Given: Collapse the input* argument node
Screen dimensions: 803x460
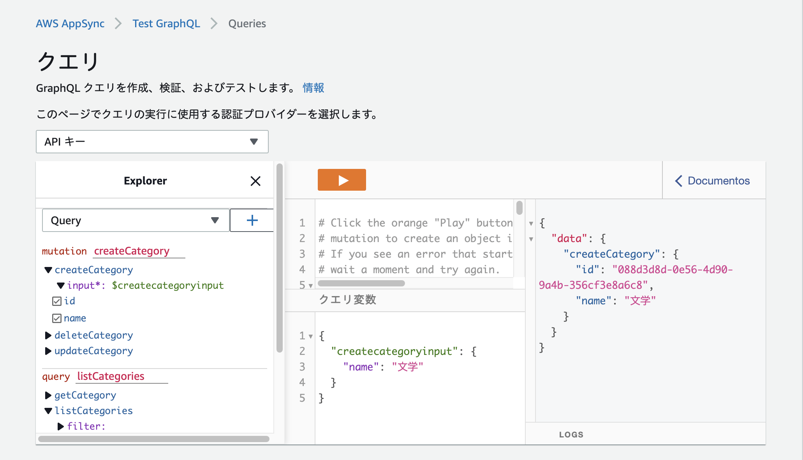Looking at the screenshot, I should [61, 286].
